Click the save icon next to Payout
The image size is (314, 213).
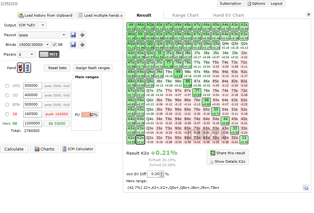(x=73, y=35)
